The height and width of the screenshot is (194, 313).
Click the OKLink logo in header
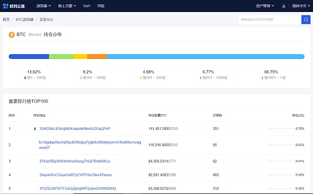(14, 6)
